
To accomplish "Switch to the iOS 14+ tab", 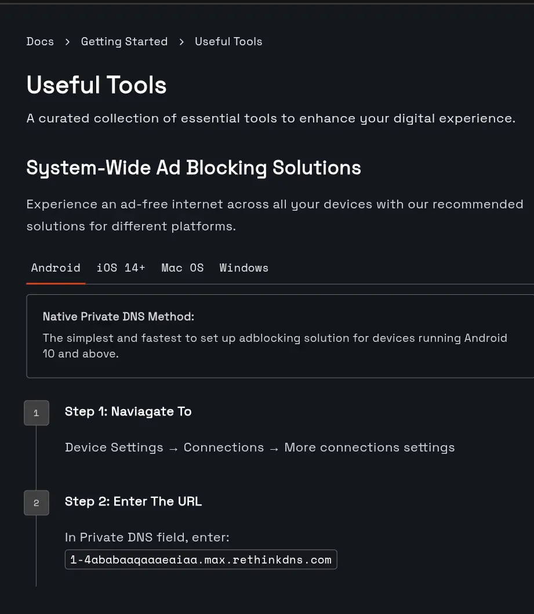I will coord(121,268).
